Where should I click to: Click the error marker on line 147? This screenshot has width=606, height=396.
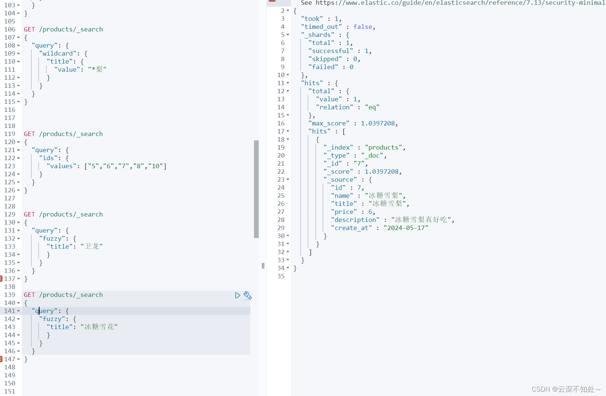coord(1,359)
